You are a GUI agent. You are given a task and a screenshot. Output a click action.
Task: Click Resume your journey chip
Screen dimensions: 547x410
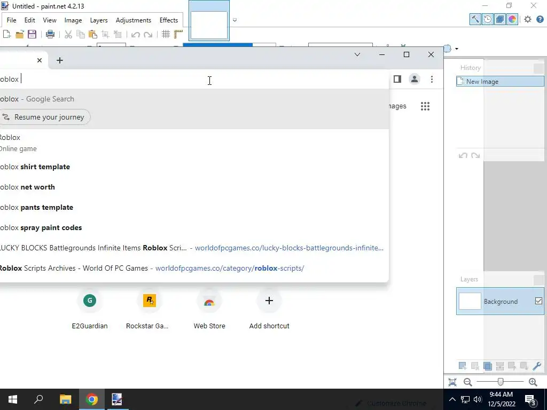coord(45,117)
